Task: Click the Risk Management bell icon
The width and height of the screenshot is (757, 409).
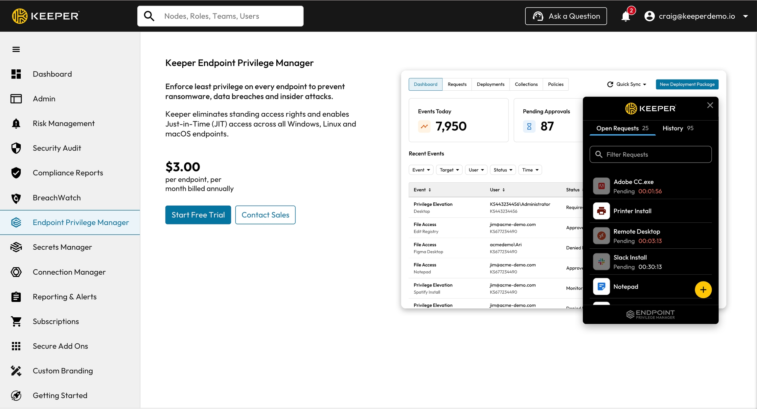Action: pos(16,124)
